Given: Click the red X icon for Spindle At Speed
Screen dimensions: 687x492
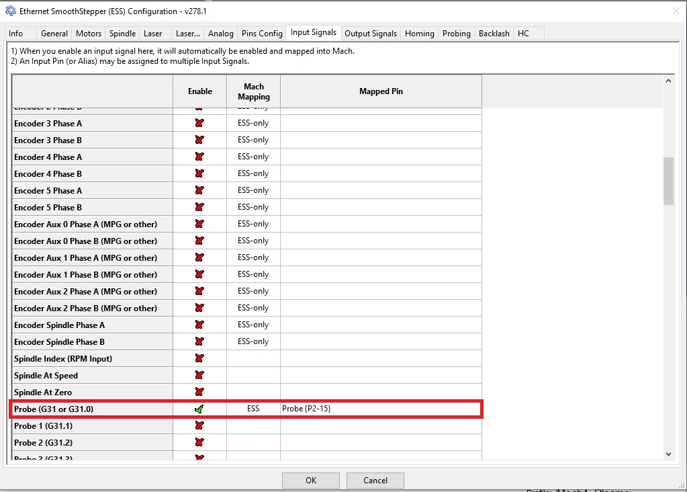Looking at the screenshot, I should (x=199, y=375).
